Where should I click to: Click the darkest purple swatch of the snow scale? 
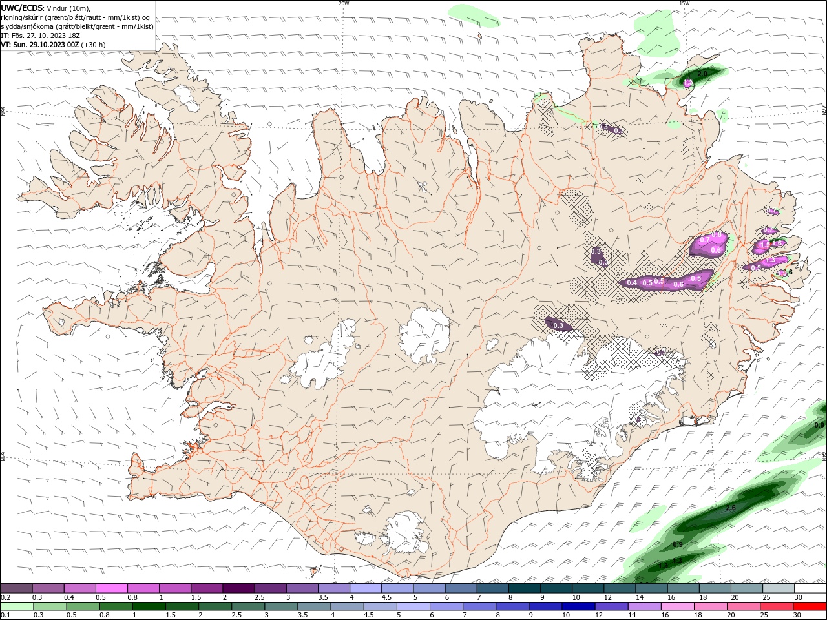(238, 588)
